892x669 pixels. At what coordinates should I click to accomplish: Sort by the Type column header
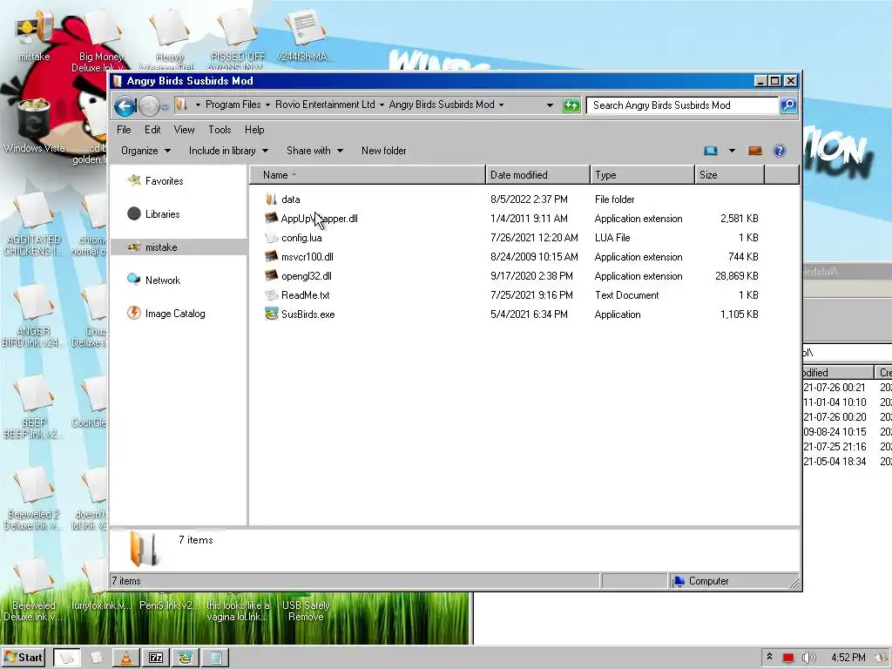pyautogui.click(x=643, y=174)
